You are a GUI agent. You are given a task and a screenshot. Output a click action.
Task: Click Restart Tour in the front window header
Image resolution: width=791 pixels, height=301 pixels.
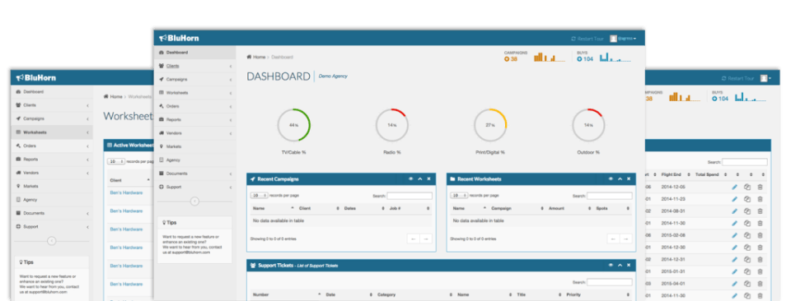(587, 39)
